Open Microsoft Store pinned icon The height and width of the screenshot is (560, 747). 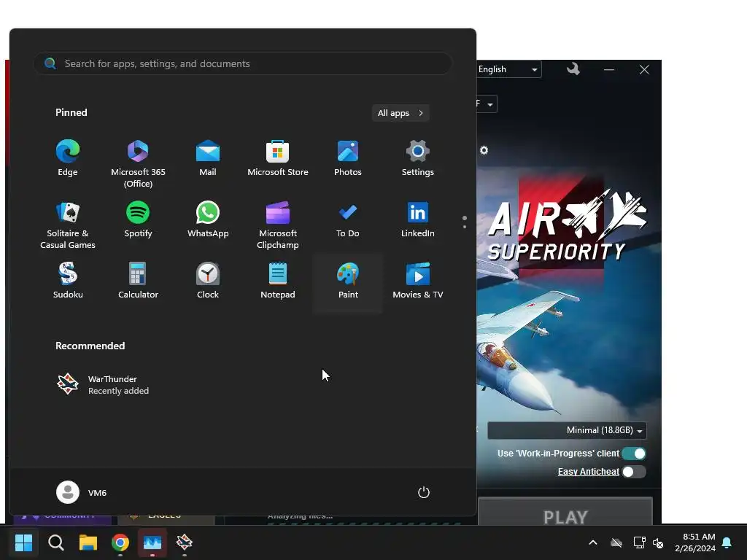point(278,158)
